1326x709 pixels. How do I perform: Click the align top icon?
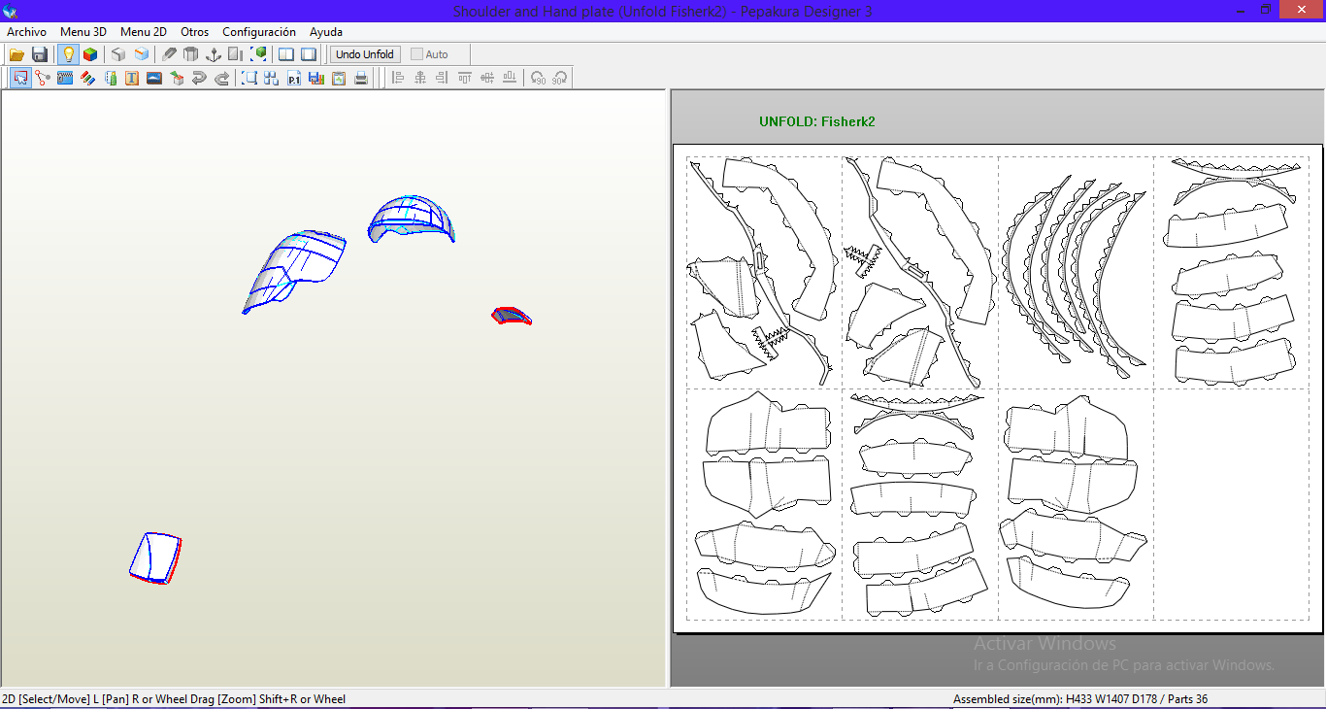tap(465, 78)
